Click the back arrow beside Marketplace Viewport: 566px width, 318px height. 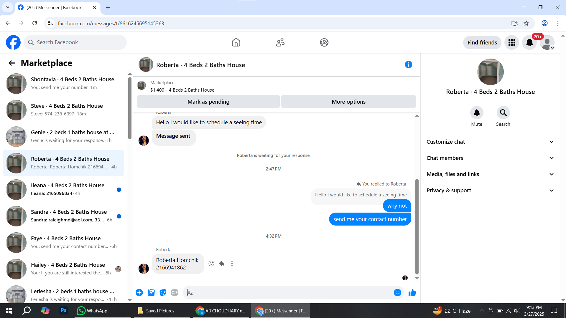(12, 63)
